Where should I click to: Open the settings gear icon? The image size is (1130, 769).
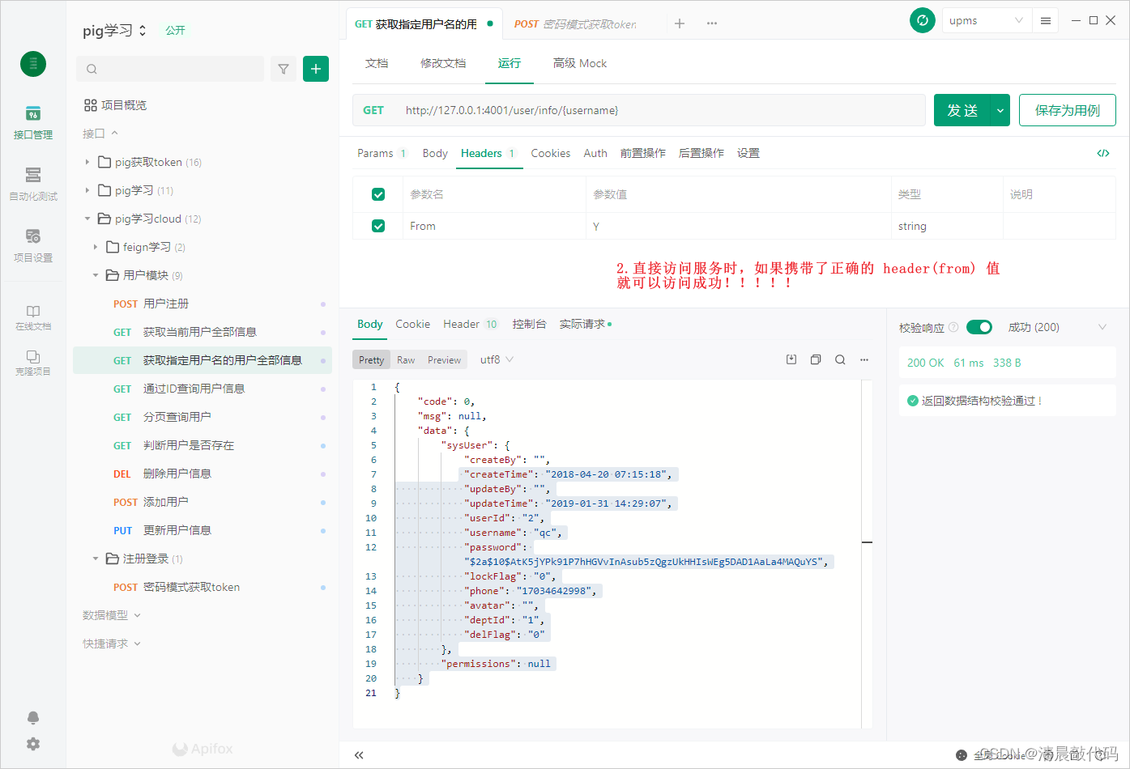(x=33, y=744)
